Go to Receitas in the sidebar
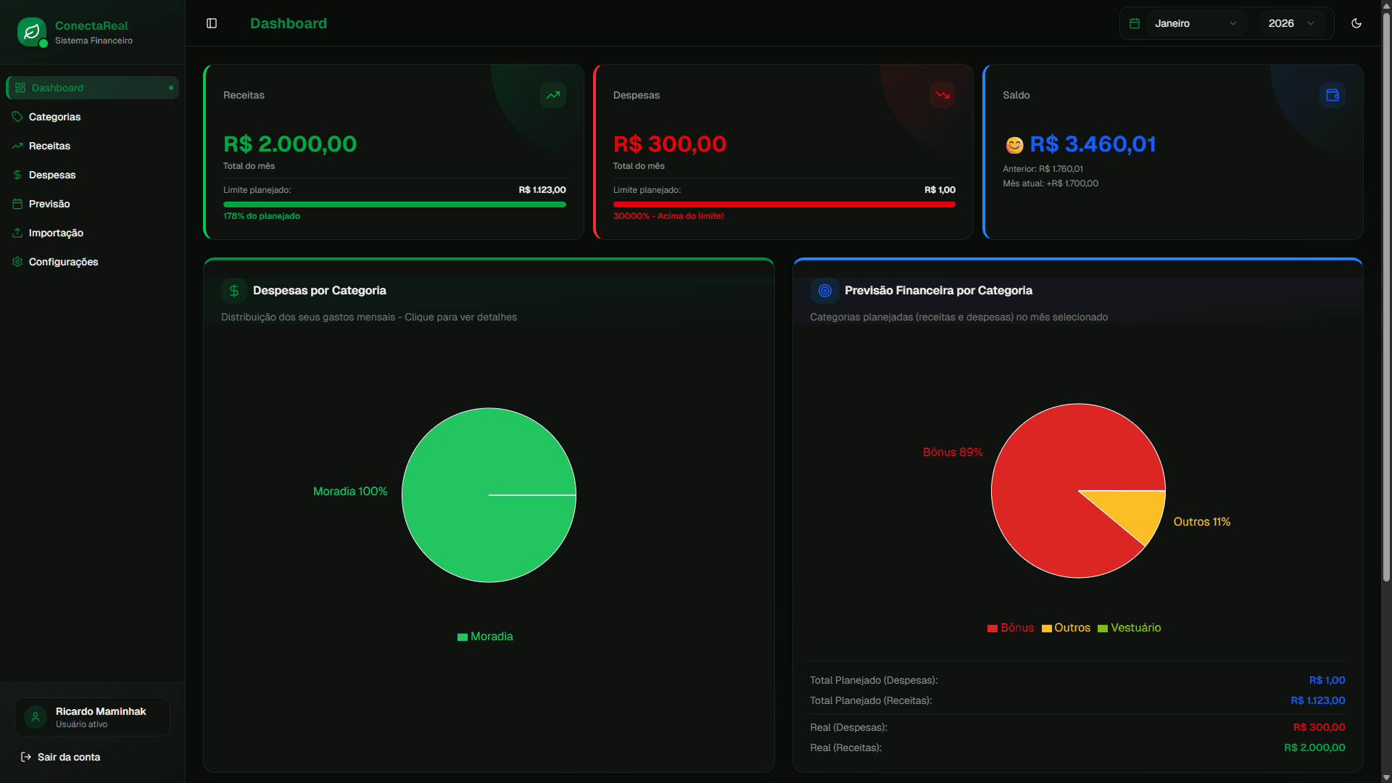This screenshot has width=1392, height=783. point(92,146)
